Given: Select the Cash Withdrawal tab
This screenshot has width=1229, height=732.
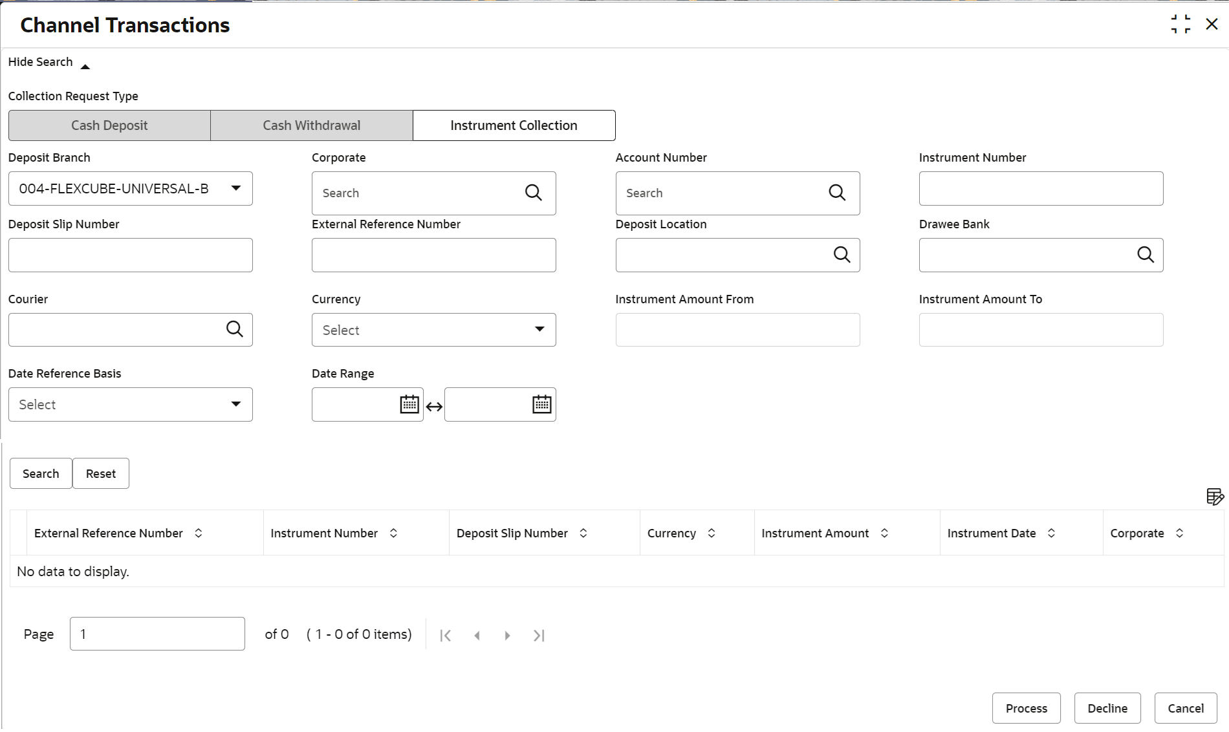Looking at the screenshot, I should tap(311, 125).
